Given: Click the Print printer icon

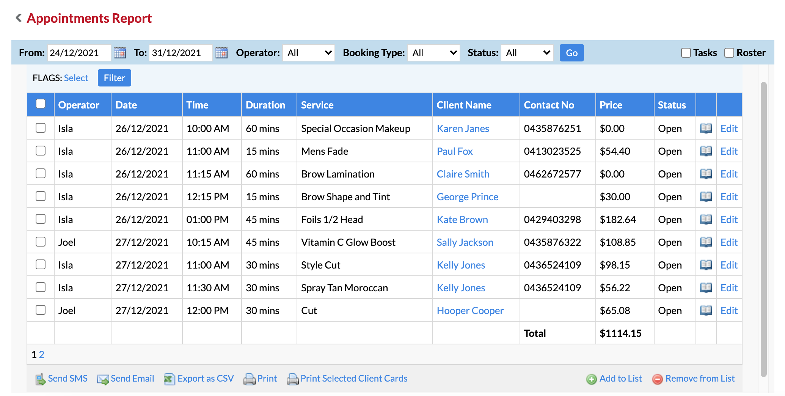Looking at the screenshot, I should point(249,379).
